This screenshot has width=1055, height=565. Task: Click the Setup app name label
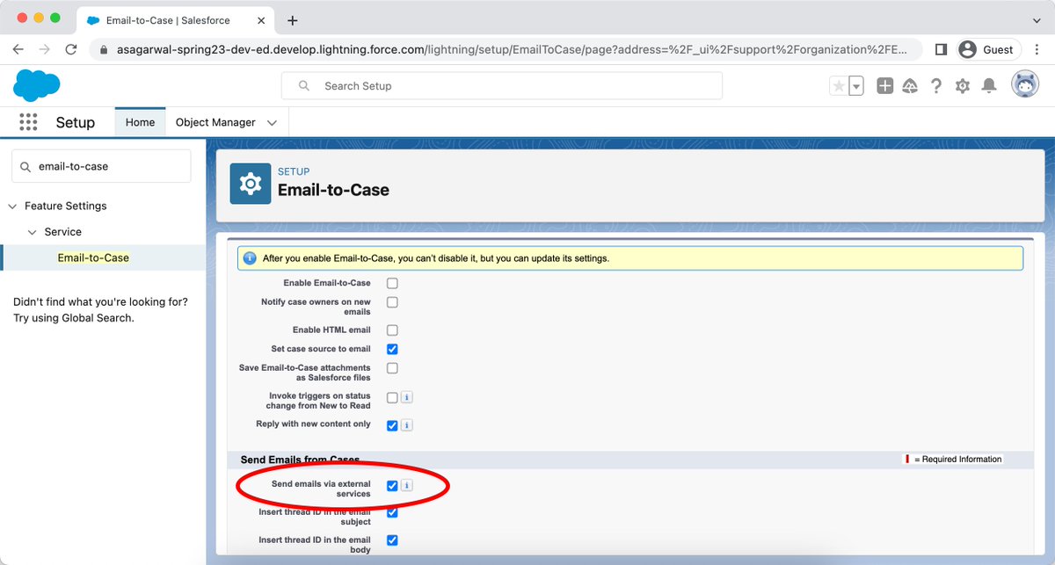(76, 122)
